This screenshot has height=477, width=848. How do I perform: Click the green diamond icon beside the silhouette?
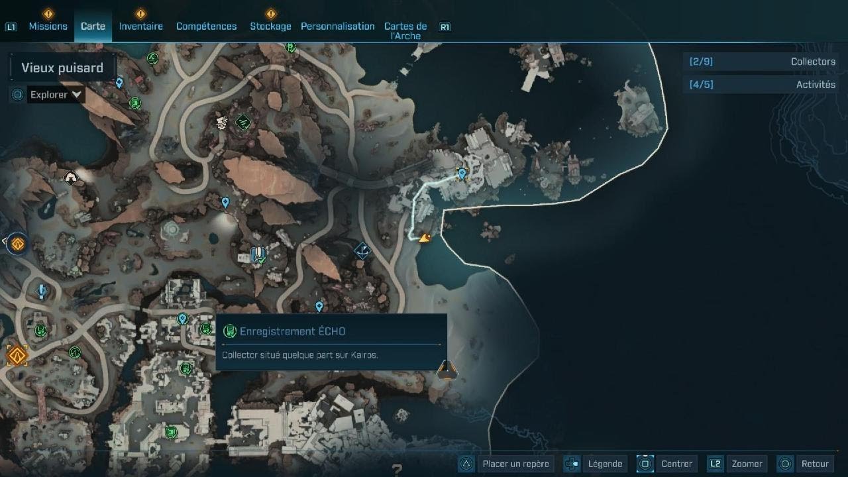[243, 121]
